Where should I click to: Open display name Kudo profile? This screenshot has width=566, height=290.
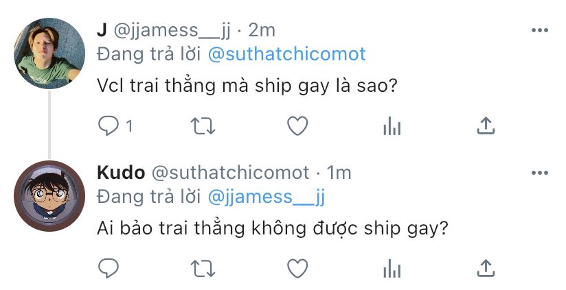[x=121, y=173]
